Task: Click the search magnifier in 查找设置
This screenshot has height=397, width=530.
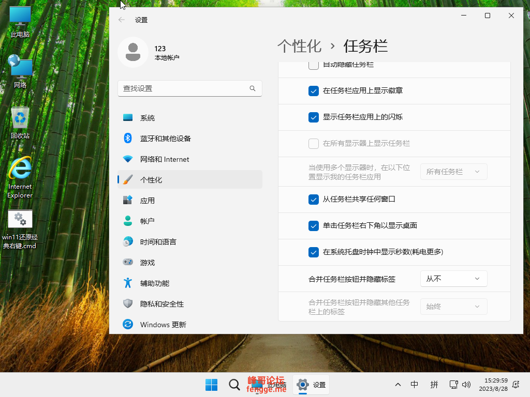Action: click(253, 88)
